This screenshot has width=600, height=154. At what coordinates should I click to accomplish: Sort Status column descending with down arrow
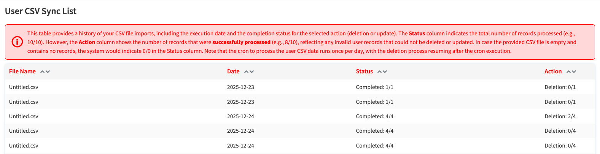tap(385, 71)
